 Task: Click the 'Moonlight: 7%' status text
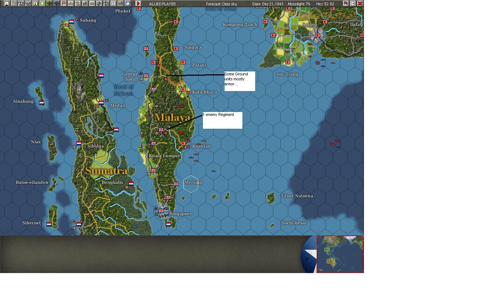click(x=299, y=4)
